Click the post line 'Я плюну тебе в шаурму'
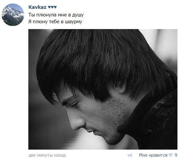The height and width of the screenshot is (159, 181). tap(55, 22)
